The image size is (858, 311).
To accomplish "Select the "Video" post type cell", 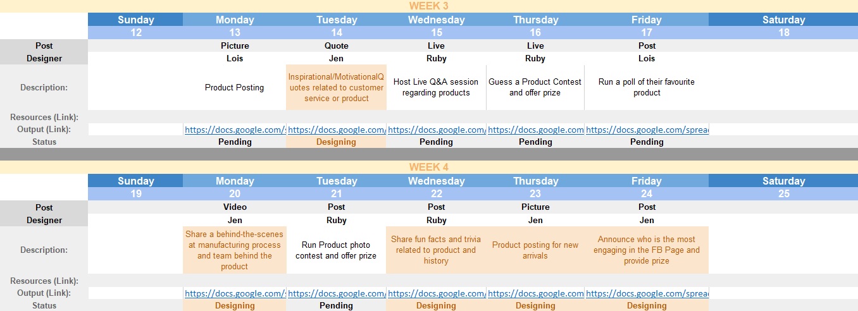I will 235,207.
